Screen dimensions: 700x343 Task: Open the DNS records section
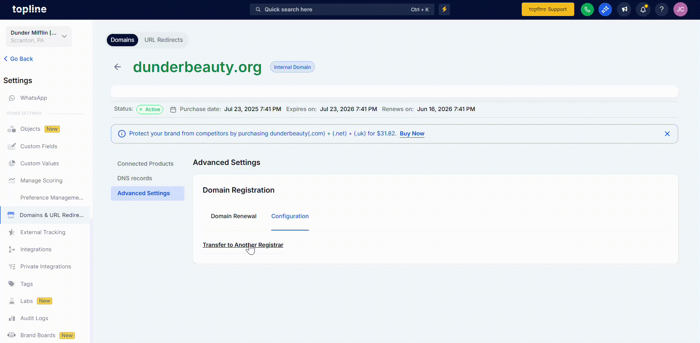[x=135, y=178]
